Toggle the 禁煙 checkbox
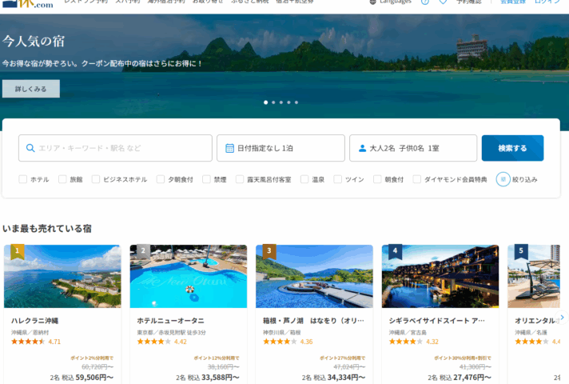Viewport: 569px width, 384px height. (x=206, y=179)
